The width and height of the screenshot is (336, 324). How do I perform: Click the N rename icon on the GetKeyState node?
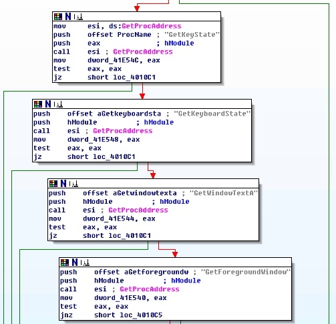click(68, 17)
